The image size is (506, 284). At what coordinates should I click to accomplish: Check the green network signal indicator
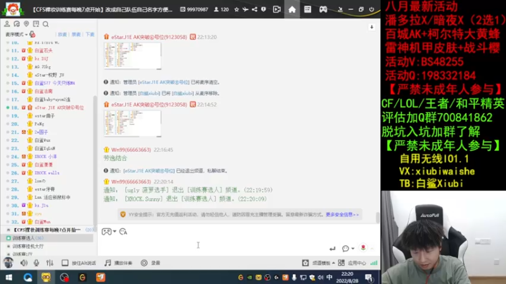(374, 263)
